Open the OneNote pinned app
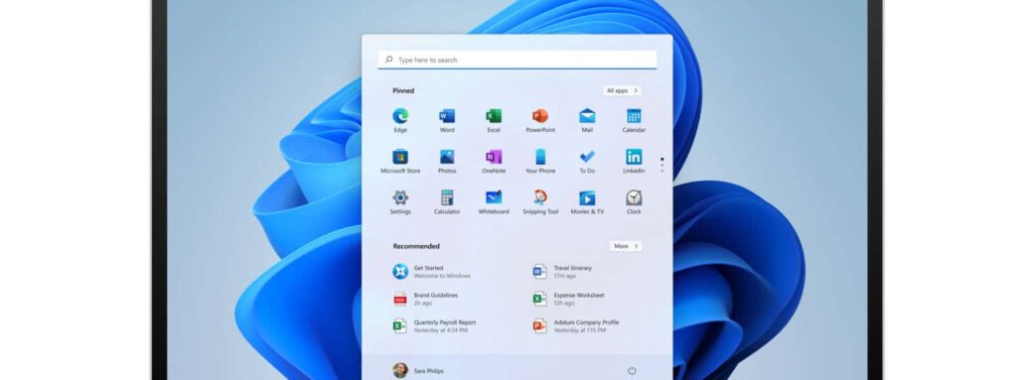The width and height of the screenshot is (1033, 380). 494,157
